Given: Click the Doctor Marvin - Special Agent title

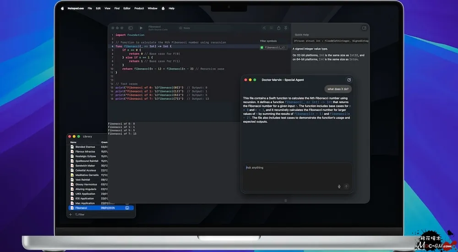Looking at the screenshot, I should (283, 80).
